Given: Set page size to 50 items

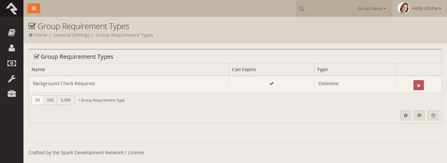Looking at the screenshot, I should click(38, 100).
